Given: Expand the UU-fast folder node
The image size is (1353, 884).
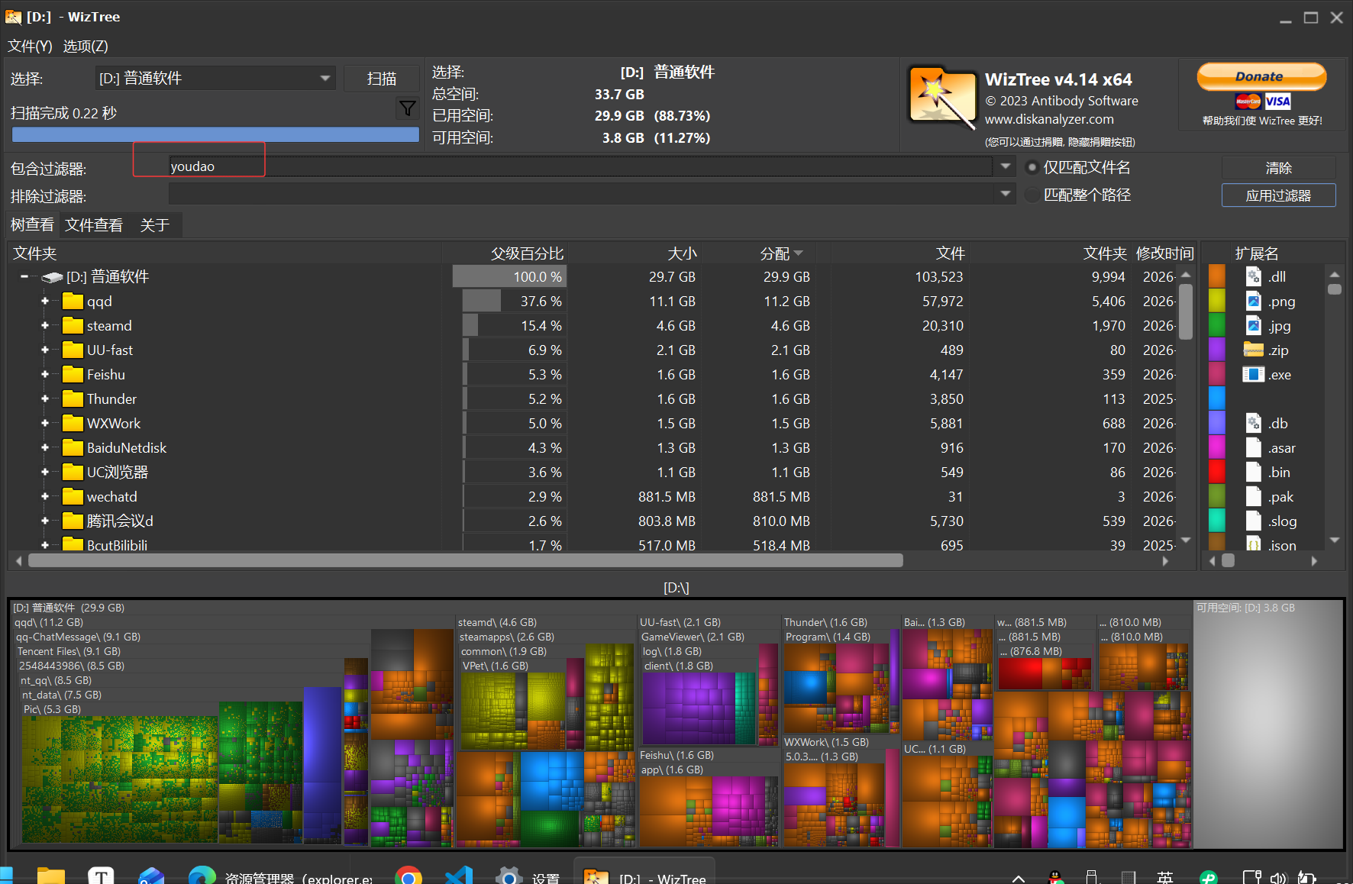Looking at the screenshot, I should (x=45, y=350).
